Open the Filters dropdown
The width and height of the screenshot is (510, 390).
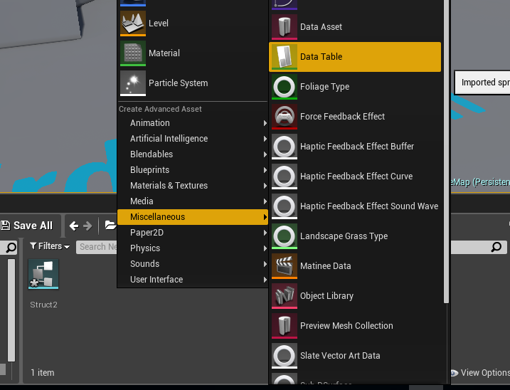tap(50, 246)
